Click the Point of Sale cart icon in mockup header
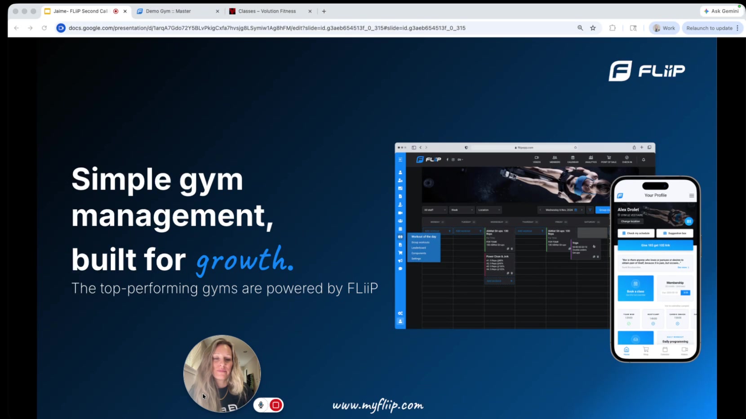 coord(609,159)
